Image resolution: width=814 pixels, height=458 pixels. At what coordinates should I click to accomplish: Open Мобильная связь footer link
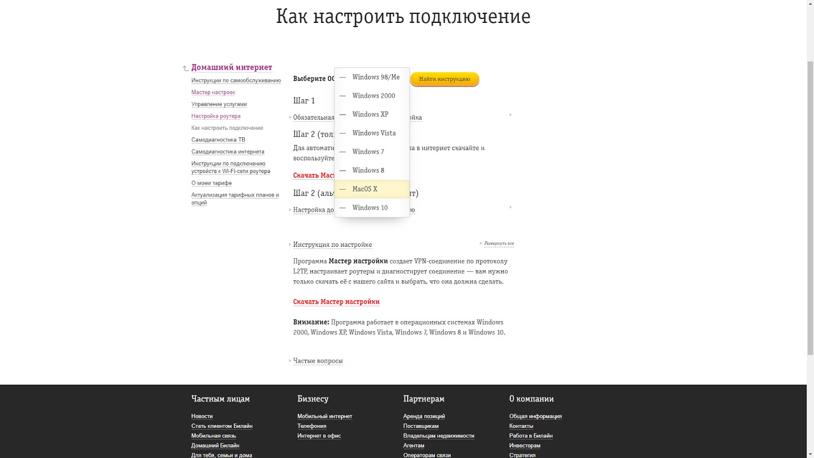(x=214, y=436)
